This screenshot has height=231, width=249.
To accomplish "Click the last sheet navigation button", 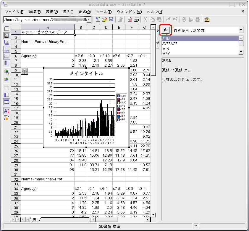I will 28,220.
